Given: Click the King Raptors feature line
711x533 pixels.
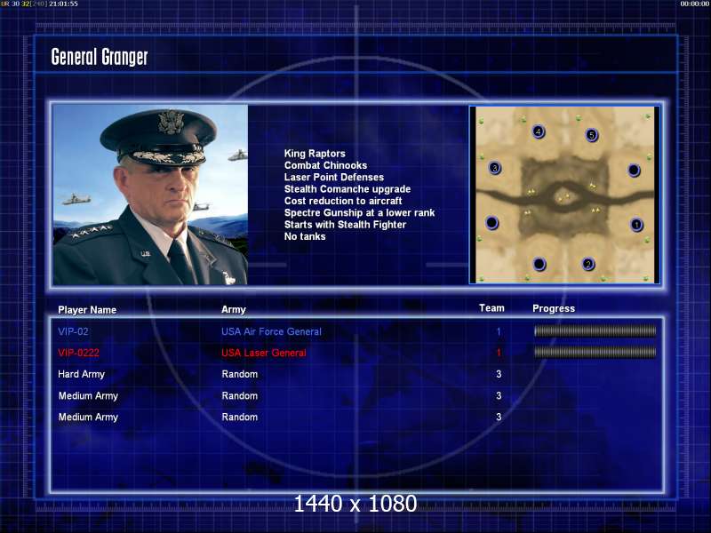Looking at the screenshot, I should 315,154.
